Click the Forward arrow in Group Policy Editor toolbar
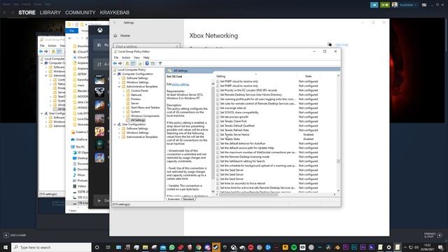The width and height of the screenshot is (448, 252). (x=120, y=64)
